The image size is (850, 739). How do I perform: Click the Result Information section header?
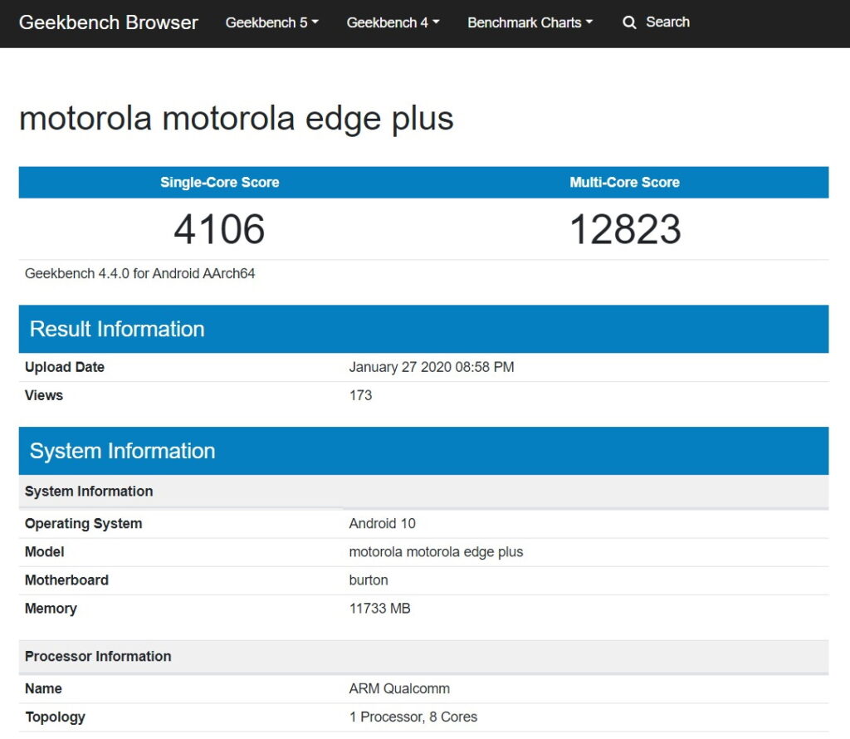click(x=424, y=329)
